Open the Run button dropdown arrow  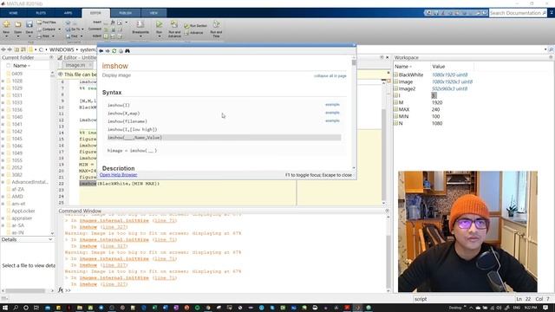tap(160, 36)
